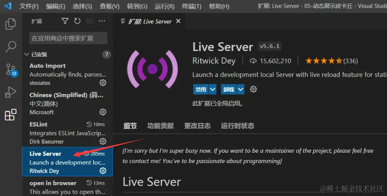Refresh the extensions list
The image size is (387, 196).
(77, 21)
